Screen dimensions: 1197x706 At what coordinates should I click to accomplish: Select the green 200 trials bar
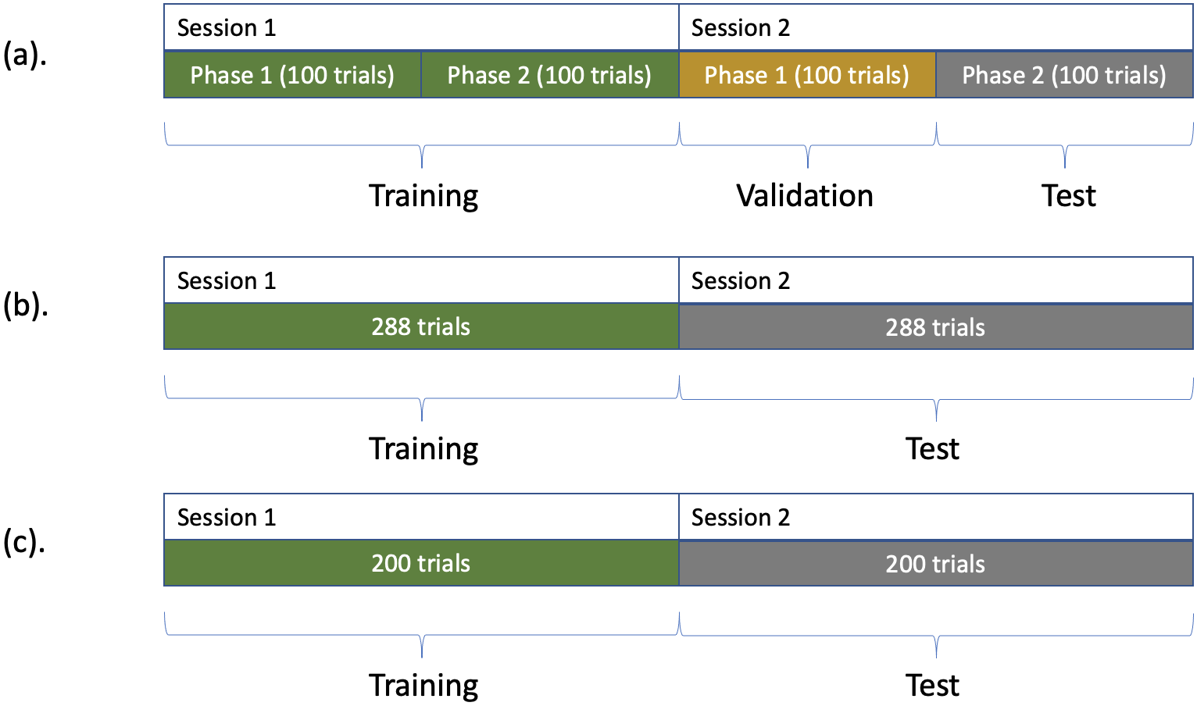pyautogui.click(x=421, y=563)
